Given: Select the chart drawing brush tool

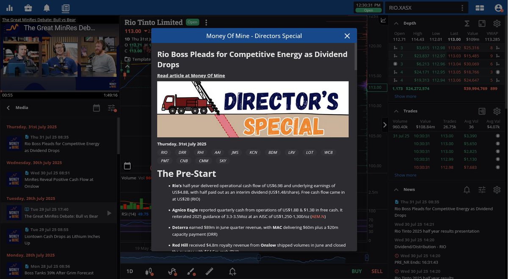Looking at the screenshot, I should [x=191, y=271].
